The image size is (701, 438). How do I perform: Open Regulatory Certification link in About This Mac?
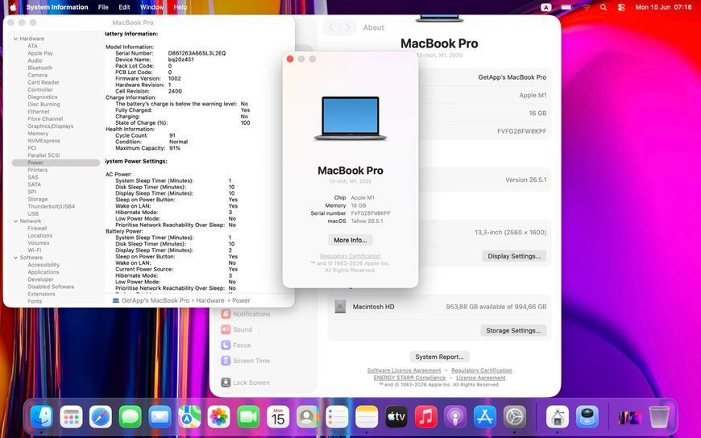click(x=350, y=257)
